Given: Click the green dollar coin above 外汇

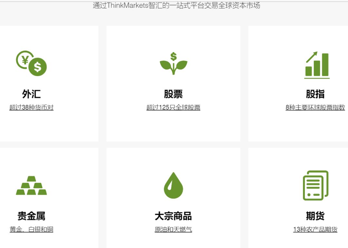Looking at the screenshot, I should pos(38,68).
